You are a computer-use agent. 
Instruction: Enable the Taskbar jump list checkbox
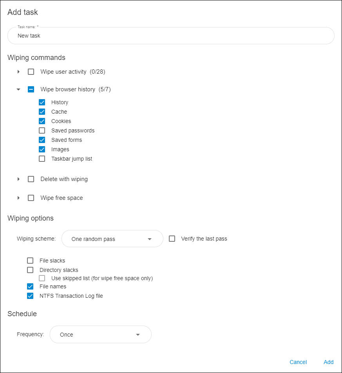[x=42, y=159]
